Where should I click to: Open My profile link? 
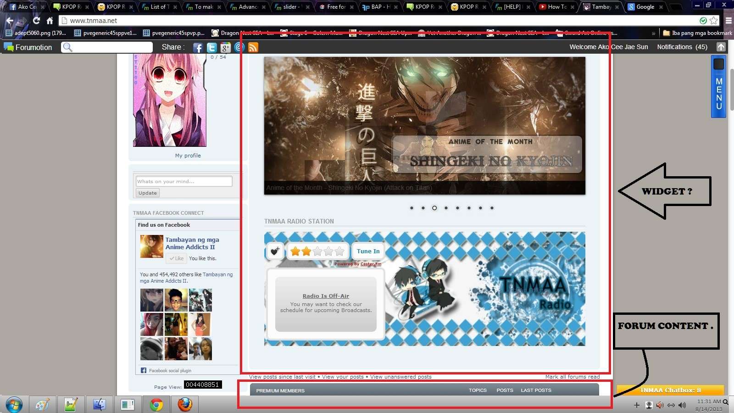point(188,156)
